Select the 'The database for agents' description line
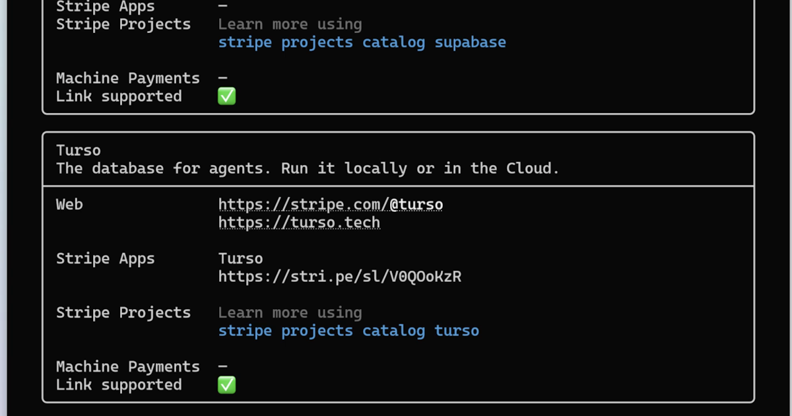The width and height of the screenshot is (792, 416). coord(308,168)
